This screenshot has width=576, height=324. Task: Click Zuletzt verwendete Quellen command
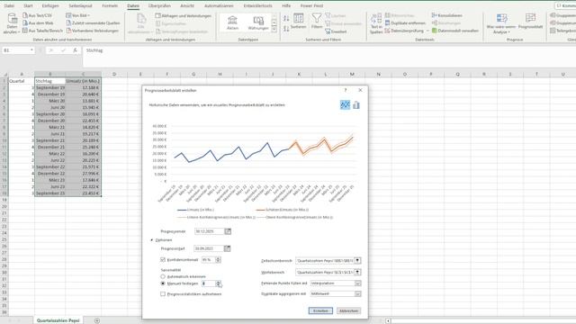pyautogui.click(x=93, y=22)
